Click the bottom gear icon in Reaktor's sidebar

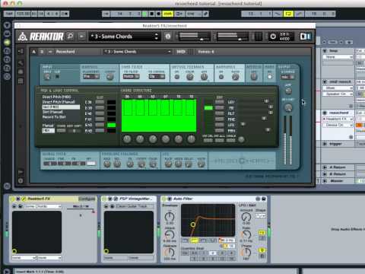(21, 180)
